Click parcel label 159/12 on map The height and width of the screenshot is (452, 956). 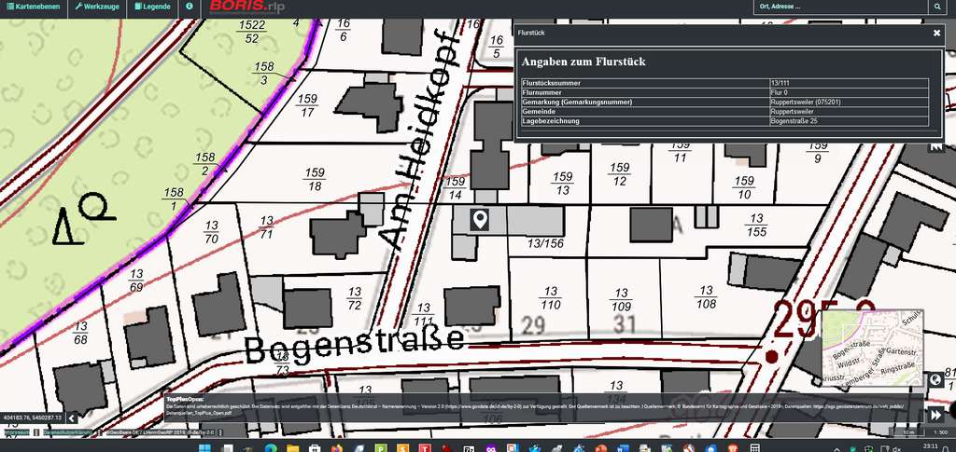pos(620,173)
